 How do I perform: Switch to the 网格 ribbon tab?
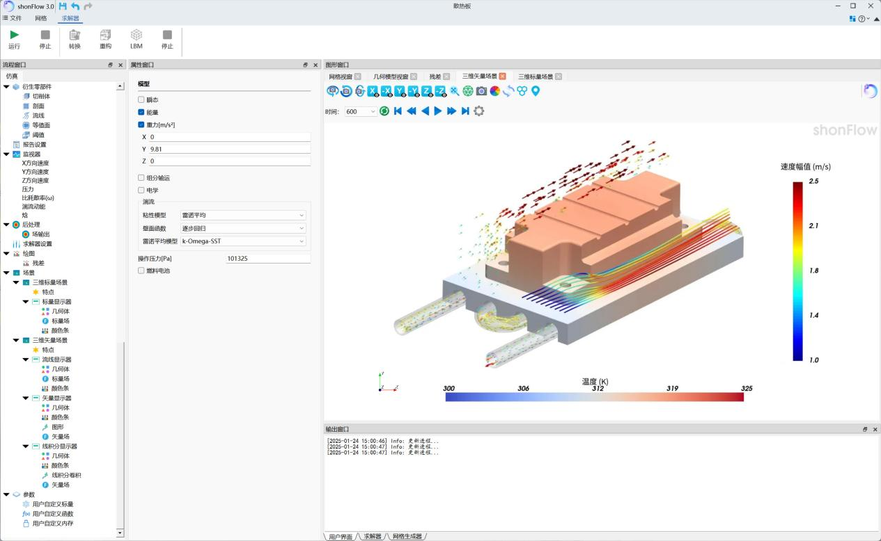(x=41, y=18)
